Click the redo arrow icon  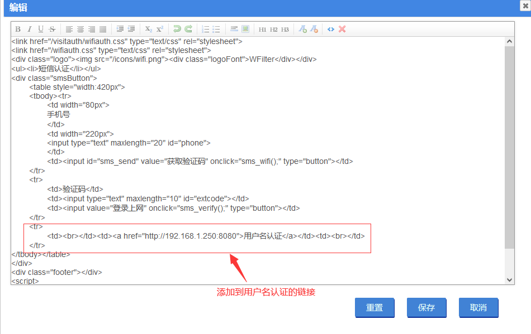[188, 29]
